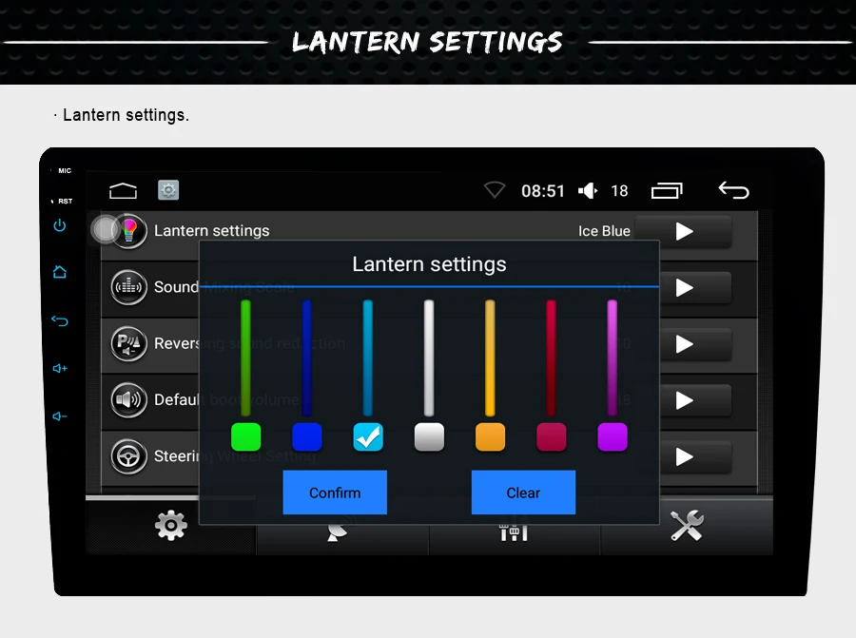Viewport: 856px width, 638px height.
Task: Clear the lantern color selection
Action: [x=523, y=493]
